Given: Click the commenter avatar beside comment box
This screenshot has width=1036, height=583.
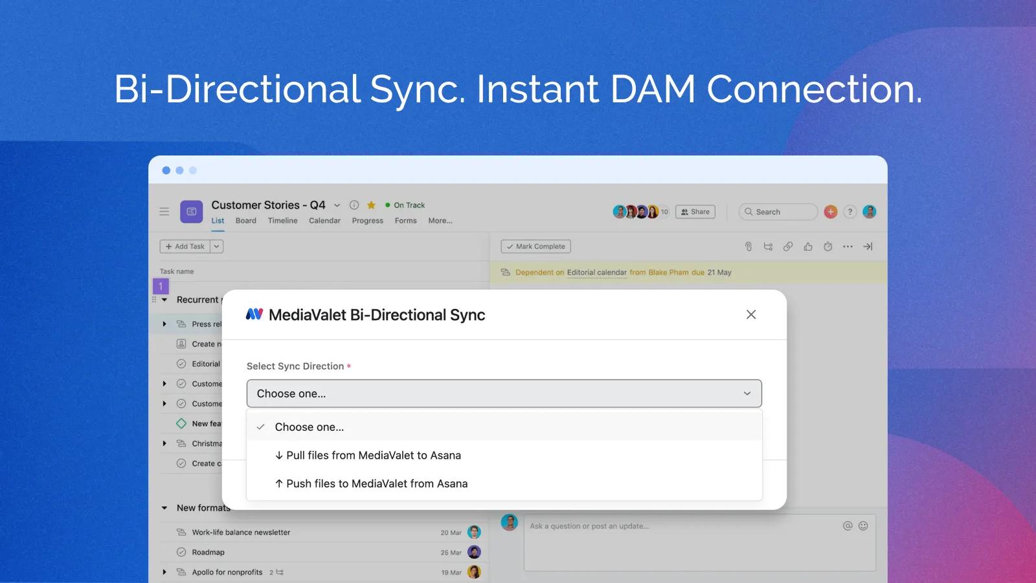Looking at the screenshot, I should 510,523.
